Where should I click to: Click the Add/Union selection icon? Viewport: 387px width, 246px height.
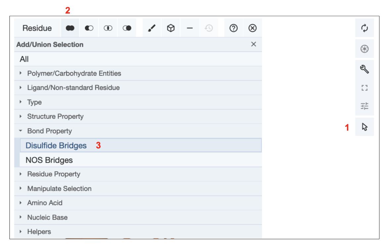tap(70, 28)
